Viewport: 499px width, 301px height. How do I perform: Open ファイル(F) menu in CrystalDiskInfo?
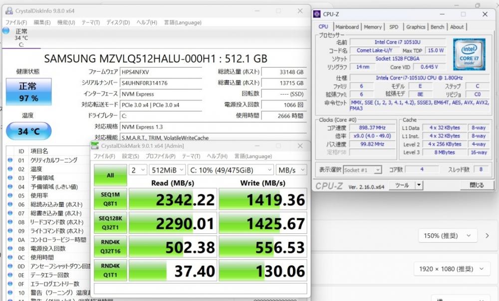[x=16, y=22]
